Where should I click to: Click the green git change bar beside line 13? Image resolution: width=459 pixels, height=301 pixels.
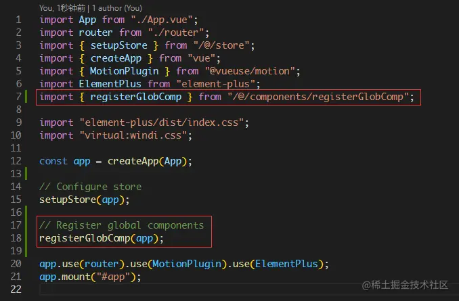[26, 174]
